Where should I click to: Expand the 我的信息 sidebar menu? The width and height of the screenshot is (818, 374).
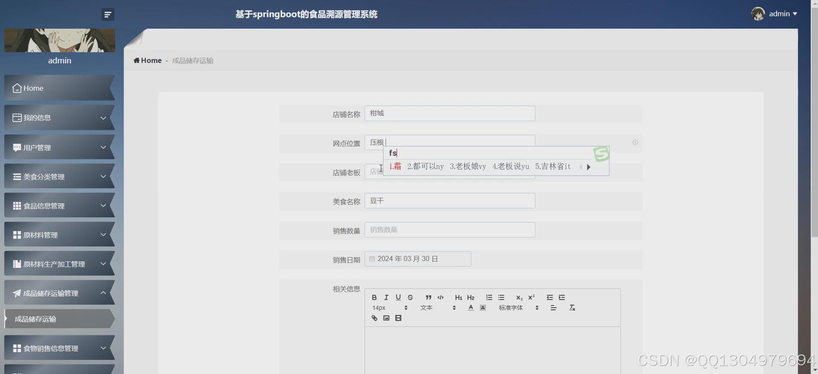tap(59, 118)
